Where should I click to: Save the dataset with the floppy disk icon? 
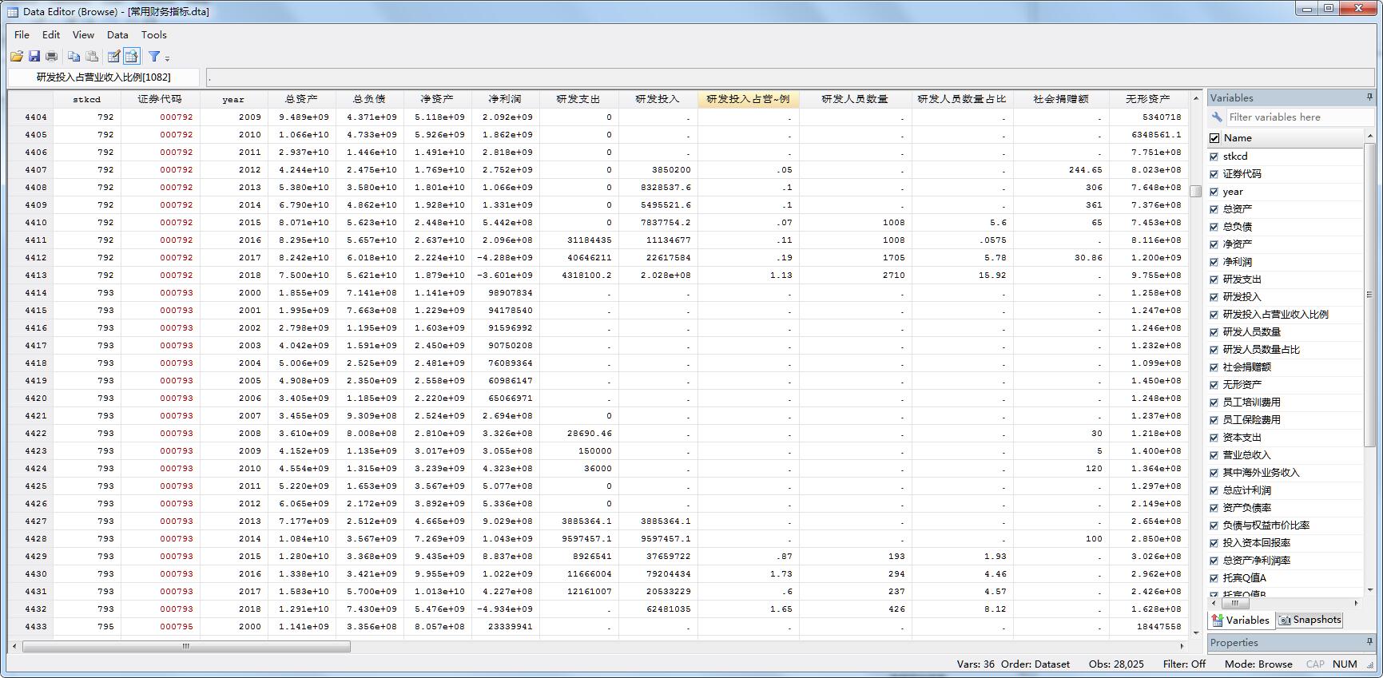point(34,56)
